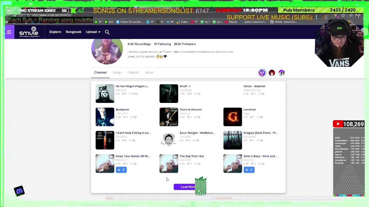Viewport: 369px width, 207px height.
Task: Click fairymetal username under Dragula
Action: [249, 137]
